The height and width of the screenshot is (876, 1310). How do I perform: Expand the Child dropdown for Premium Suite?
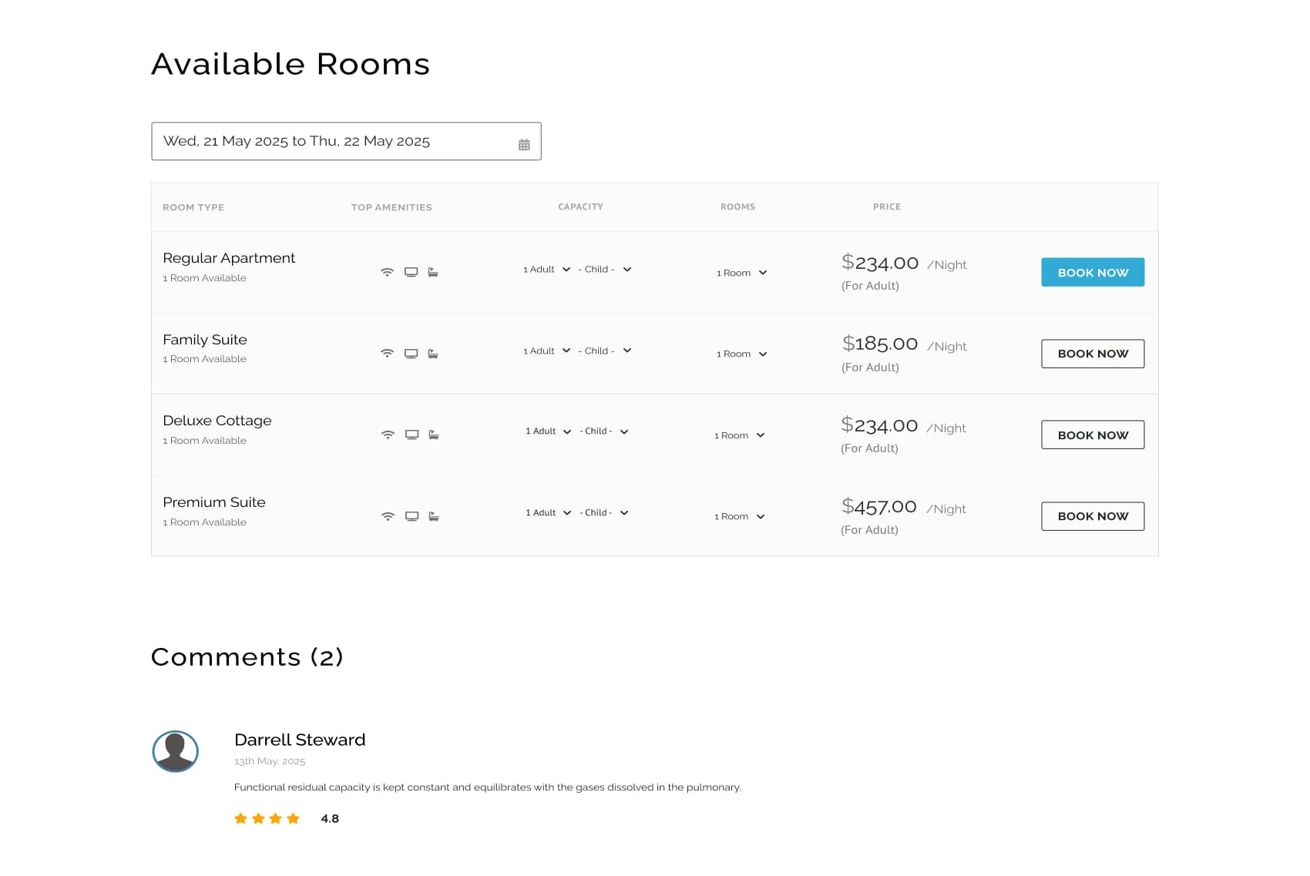point(605,513)
